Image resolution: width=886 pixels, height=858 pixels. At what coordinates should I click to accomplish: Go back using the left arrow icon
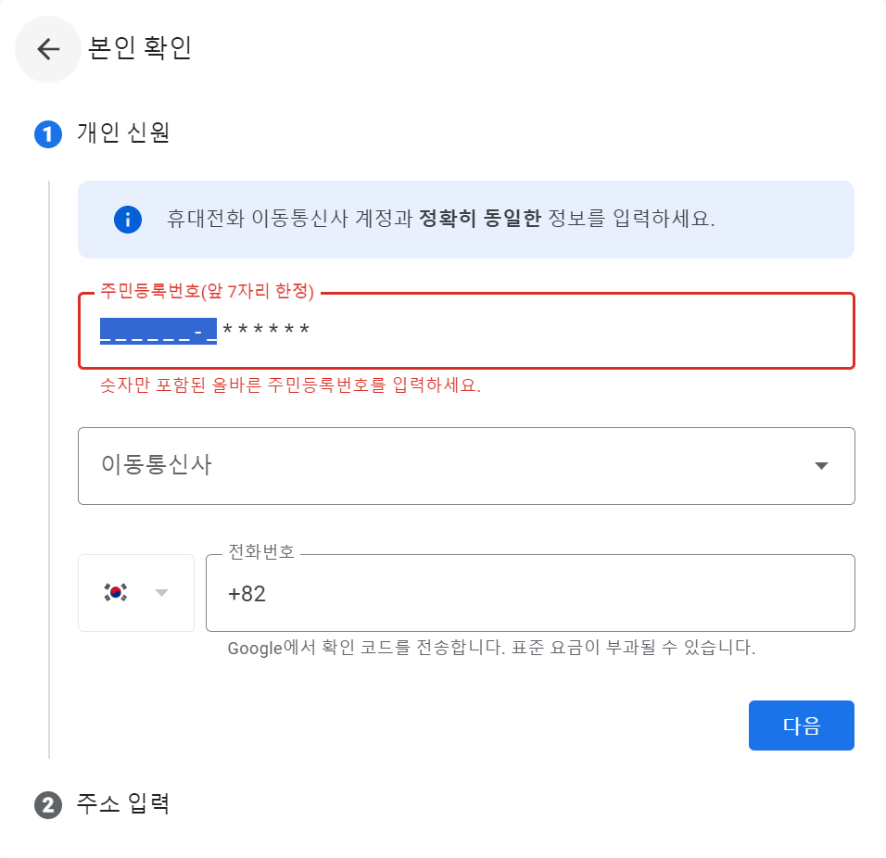[x=48, y=49]
